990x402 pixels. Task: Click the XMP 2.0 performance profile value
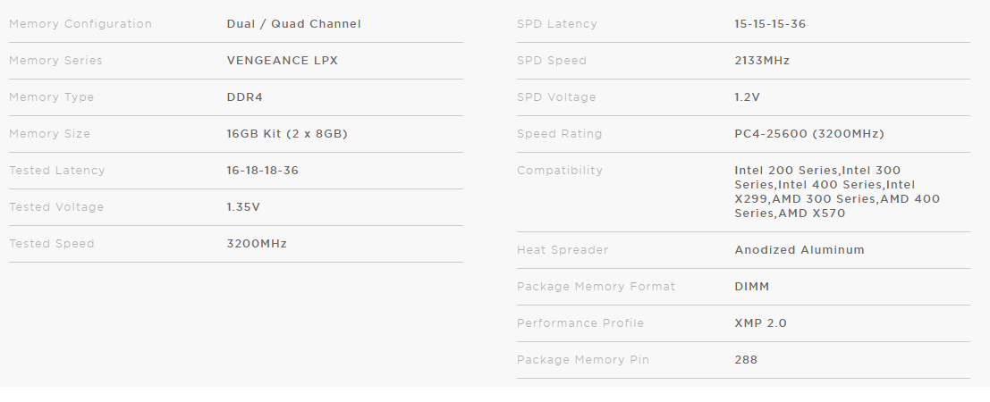tap(760, 323)
